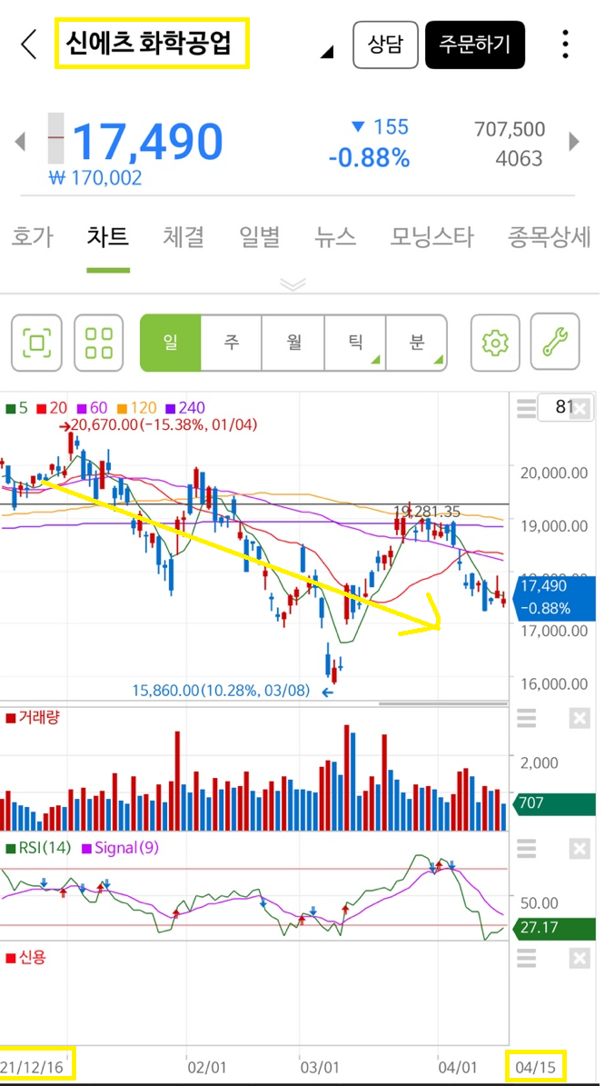The image size is (605, 1086).
Task: Go to previous stock with left triangle
Action: 20,142
